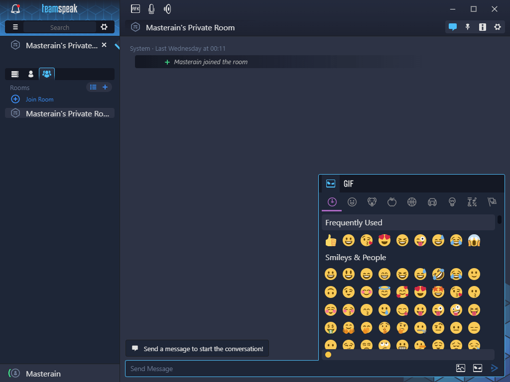This screenshot has height=382, width=510.
Task: Open room settings gear in header
Action: (497, 27)
